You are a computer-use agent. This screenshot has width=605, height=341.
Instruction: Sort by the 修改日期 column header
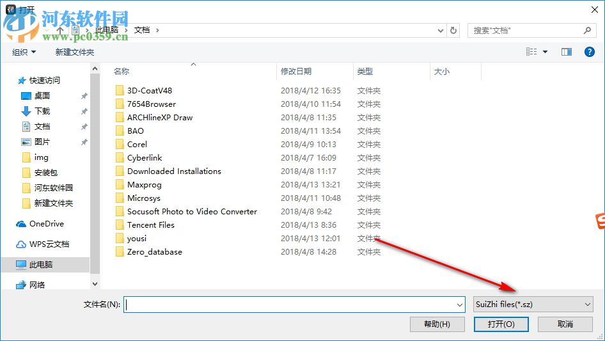click(x=296, y=72)
